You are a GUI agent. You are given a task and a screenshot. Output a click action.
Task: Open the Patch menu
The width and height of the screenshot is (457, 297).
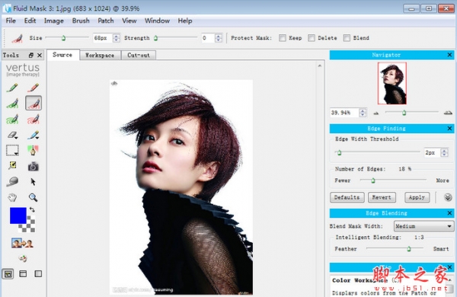106,21
